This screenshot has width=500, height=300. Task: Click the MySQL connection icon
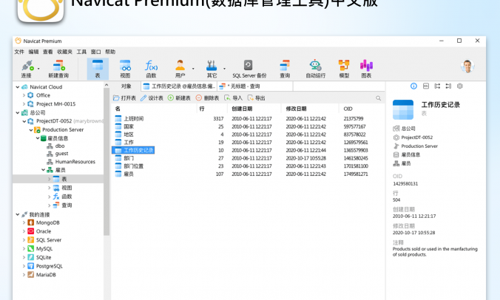[x=30, y=249]
